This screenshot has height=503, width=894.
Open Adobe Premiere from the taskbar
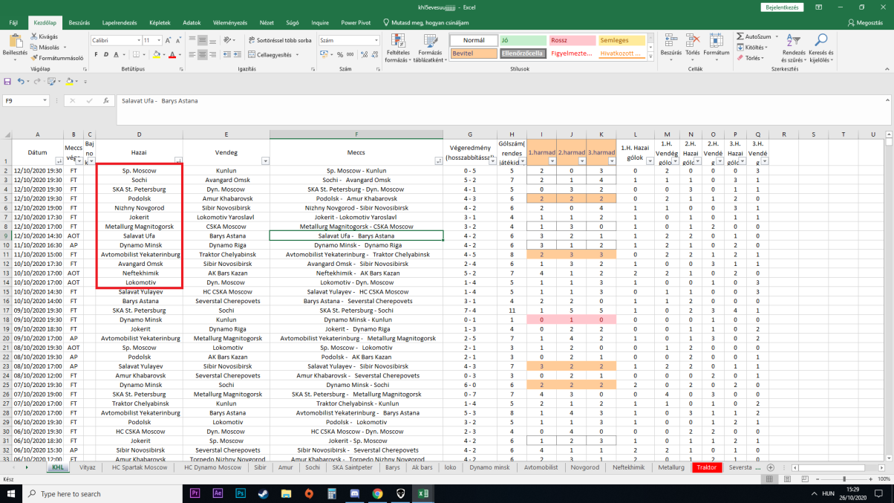click(195, 493)
